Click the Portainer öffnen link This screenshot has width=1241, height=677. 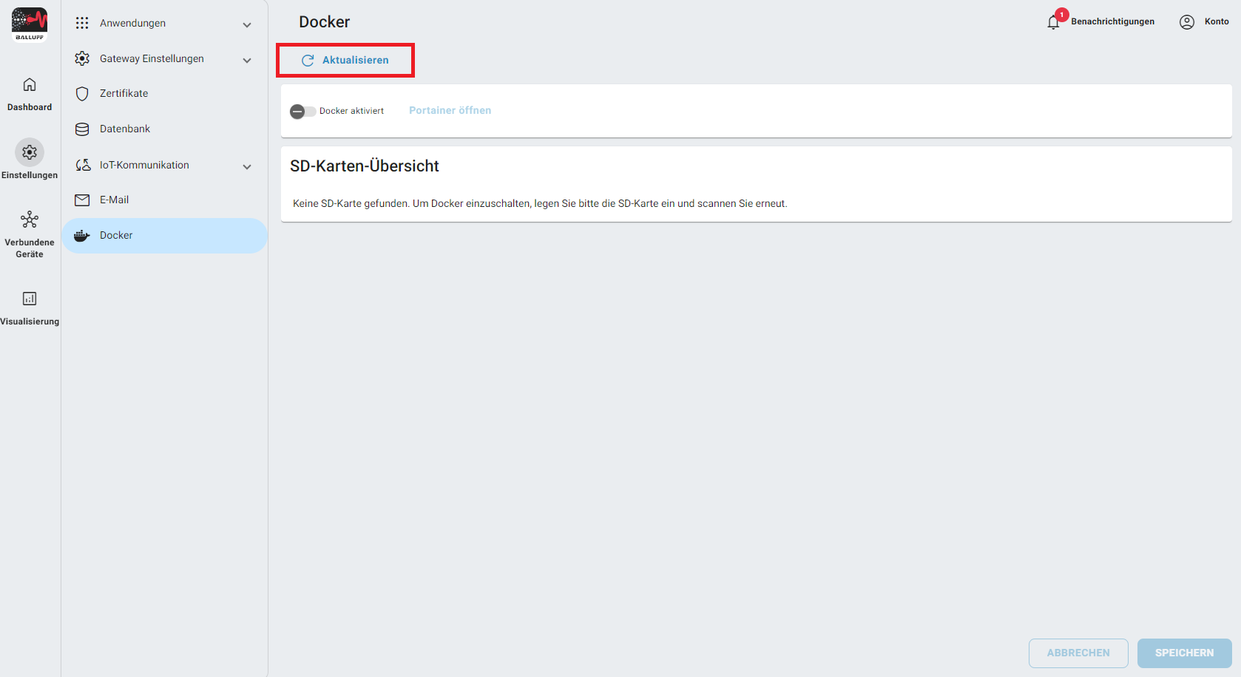point(450,111)
